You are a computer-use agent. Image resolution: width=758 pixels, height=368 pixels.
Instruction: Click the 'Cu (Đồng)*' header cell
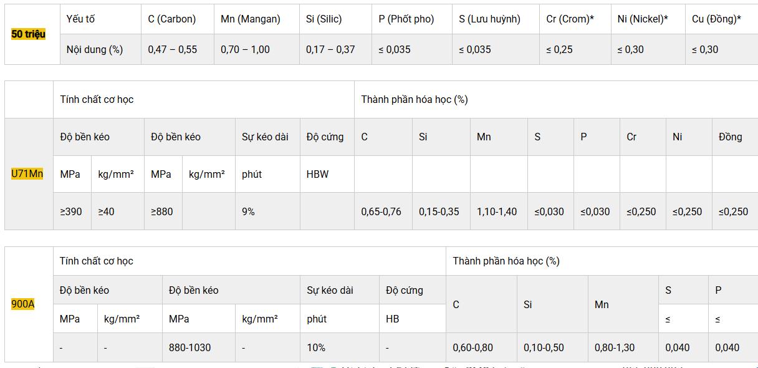tap(721, 19)
